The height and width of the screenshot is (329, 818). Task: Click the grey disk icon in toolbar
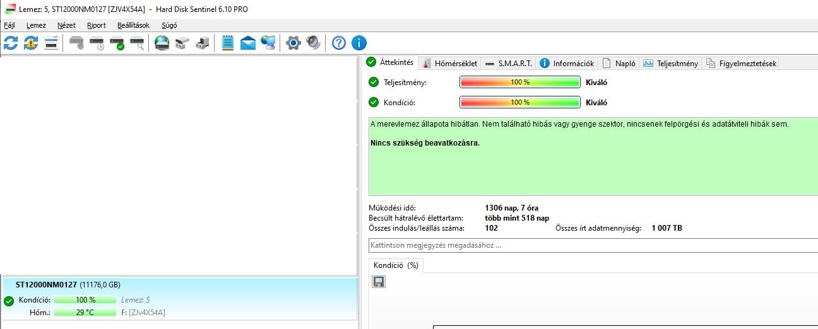(76, 43)
